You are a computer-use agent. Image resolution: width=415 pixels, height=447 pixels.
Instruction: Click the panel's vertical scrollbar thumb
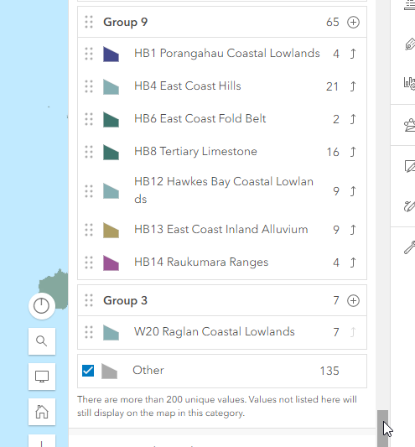click(x=383, y=429)
